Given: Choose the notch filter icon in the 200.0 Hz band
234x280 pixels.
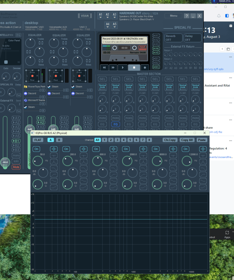Looking at the screenshot, I should [x=84, y=155].
